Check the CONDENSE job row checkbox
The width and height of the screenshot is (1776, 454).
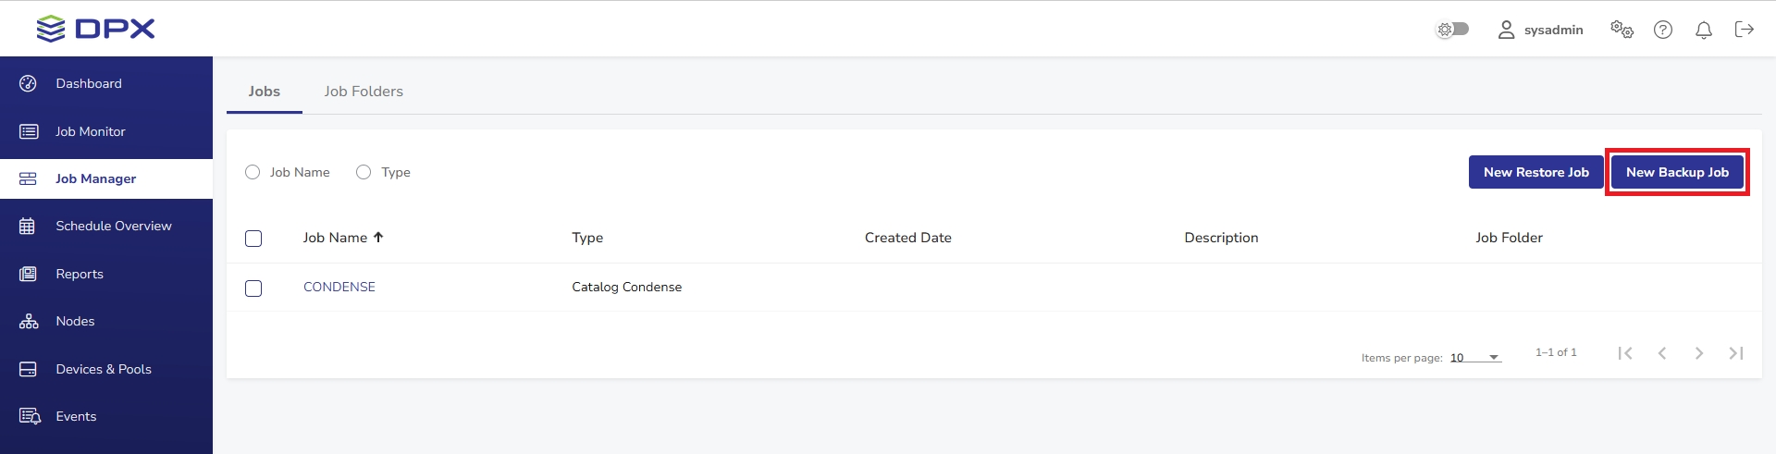(x=253, y=288)
